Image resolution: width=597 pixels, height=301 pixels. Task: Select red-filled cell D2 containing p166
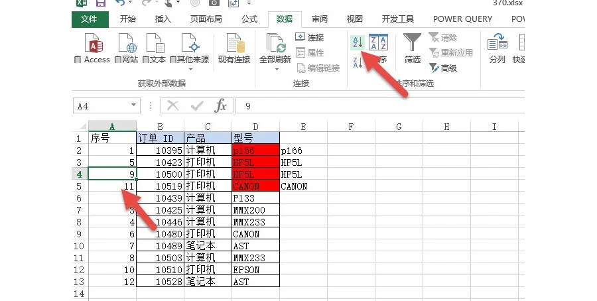(255, 150)
